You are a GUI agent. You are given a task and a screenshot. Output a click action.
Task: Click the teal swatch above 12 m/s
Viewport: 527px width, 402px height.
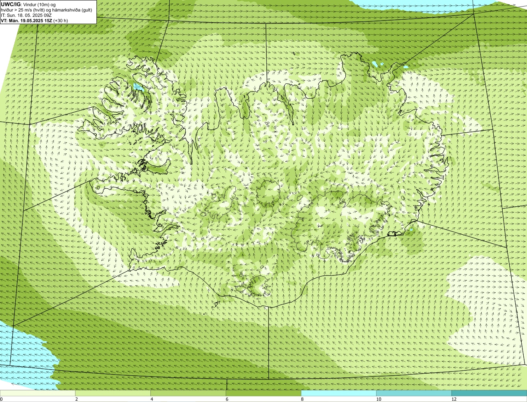pos(489,393)
